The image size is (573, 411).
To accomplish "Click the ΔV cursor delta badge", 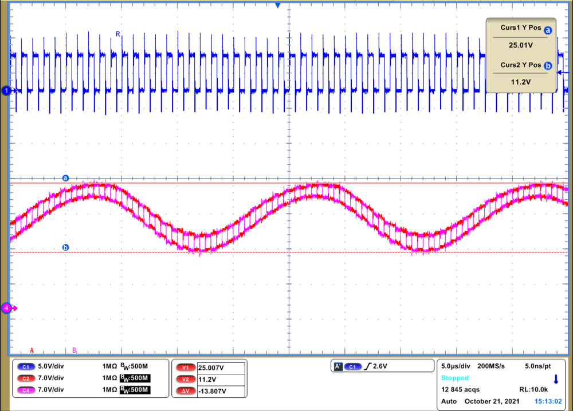I will [185, 391].
